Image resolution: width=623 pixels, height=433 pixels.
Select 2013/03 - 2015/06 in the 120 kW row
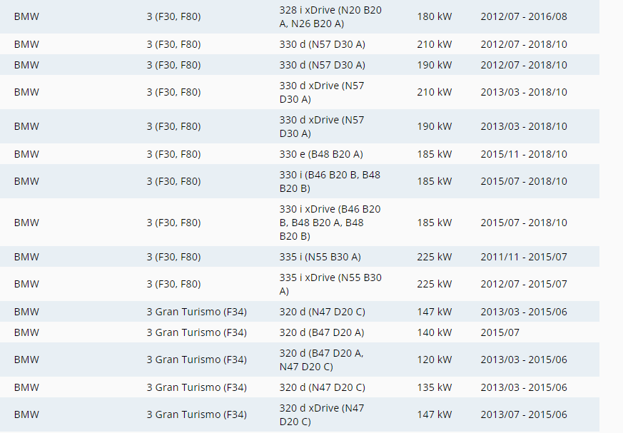click(x=524, y=360)
